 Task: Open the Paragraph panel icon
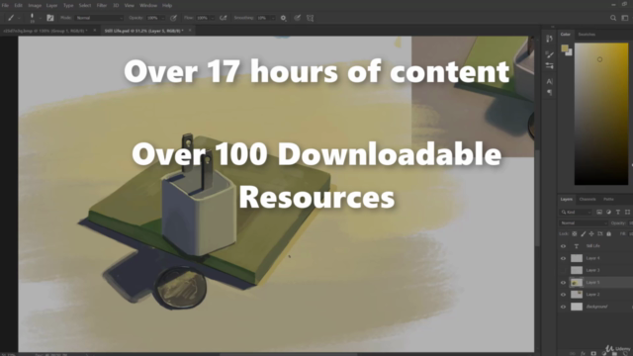[x=549, y=92]
